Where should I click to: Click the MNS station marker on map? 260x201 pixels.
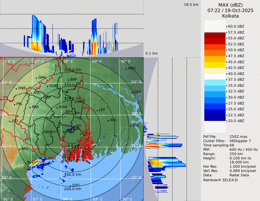tap(126, 69)
